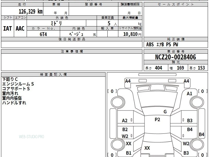This screenshot has height=157, width=209.
Task: Select the カラーNo. header
Action: click(x=43, y=29)
